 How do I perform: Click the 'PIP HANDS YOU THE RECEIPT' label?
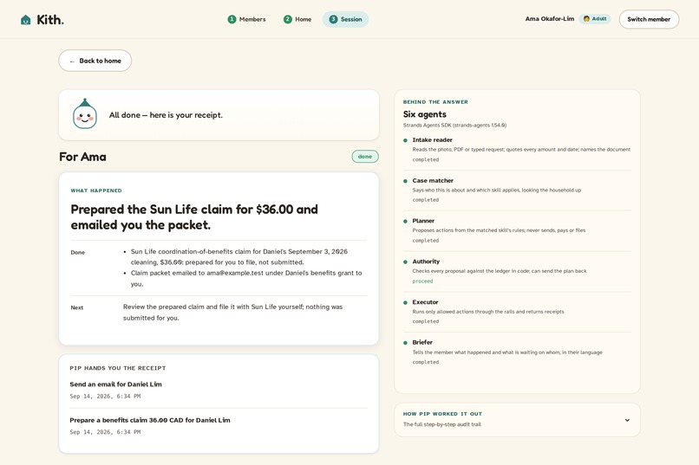[118, 368]
